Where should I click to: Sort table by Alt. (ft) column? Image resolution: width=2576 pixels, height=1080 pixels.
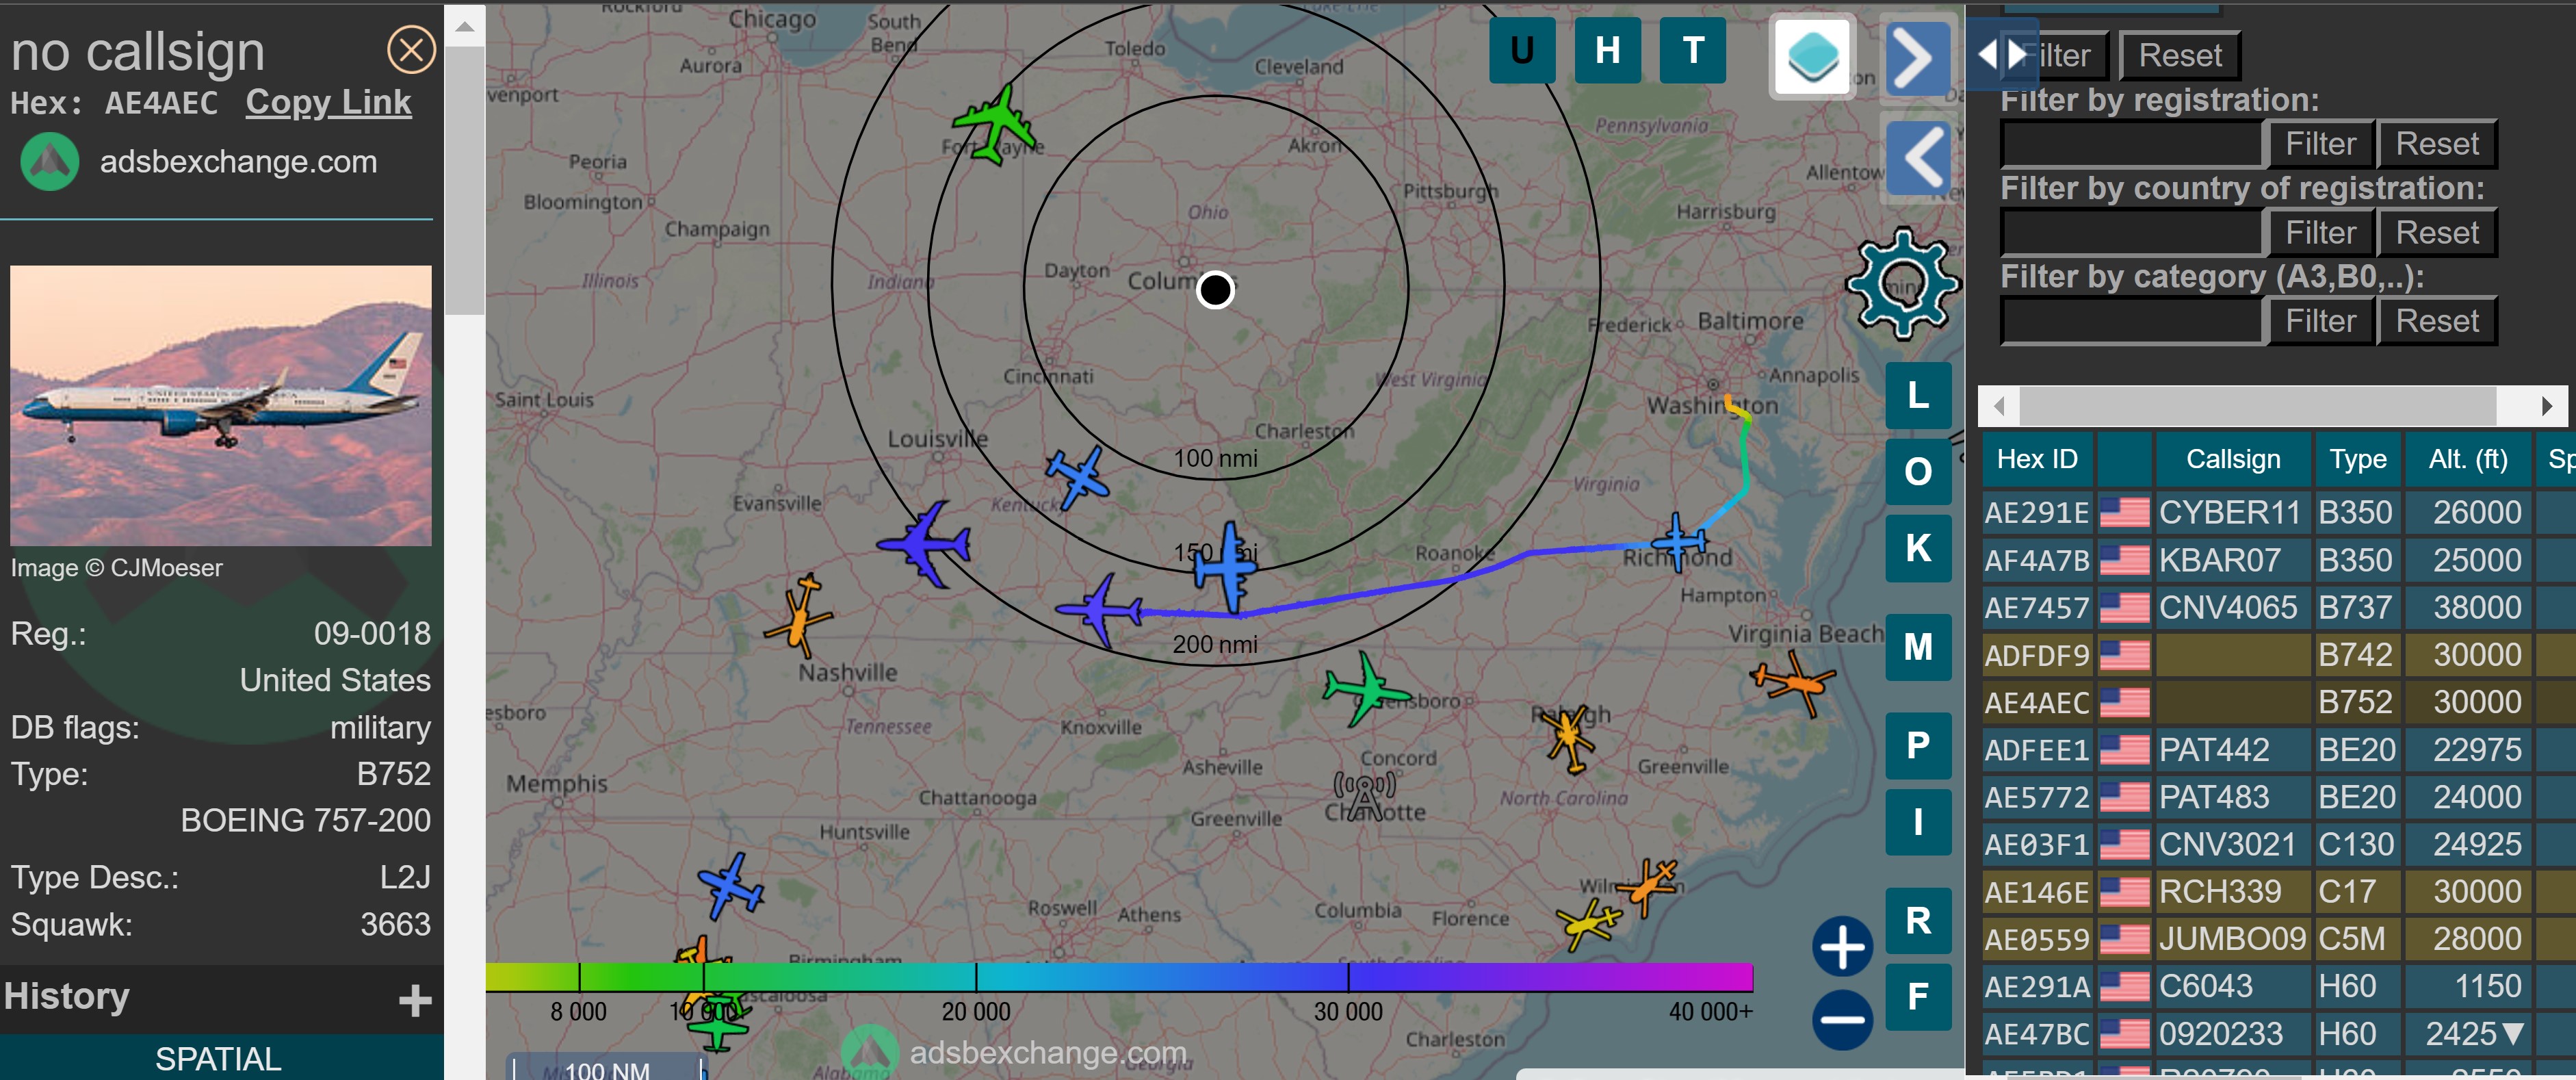click(2467, 459)
